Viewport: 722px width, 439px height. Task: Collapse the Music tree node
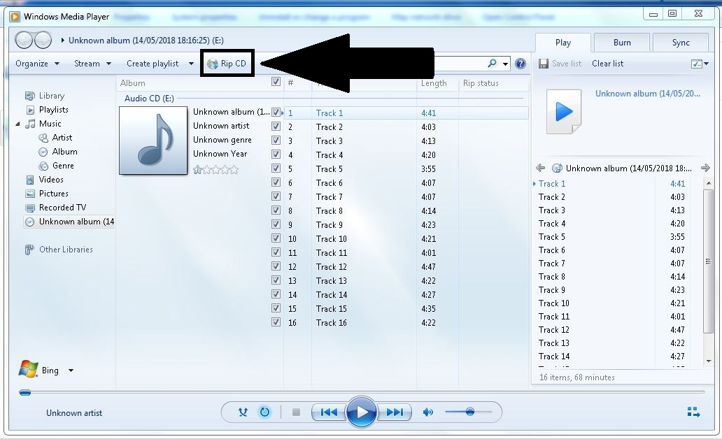point(17,124)
